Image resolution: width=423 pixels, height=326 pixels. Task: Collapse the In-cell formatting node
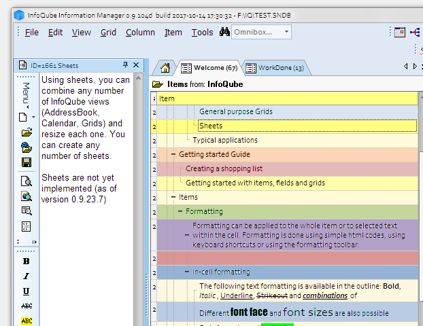point(187,272)
